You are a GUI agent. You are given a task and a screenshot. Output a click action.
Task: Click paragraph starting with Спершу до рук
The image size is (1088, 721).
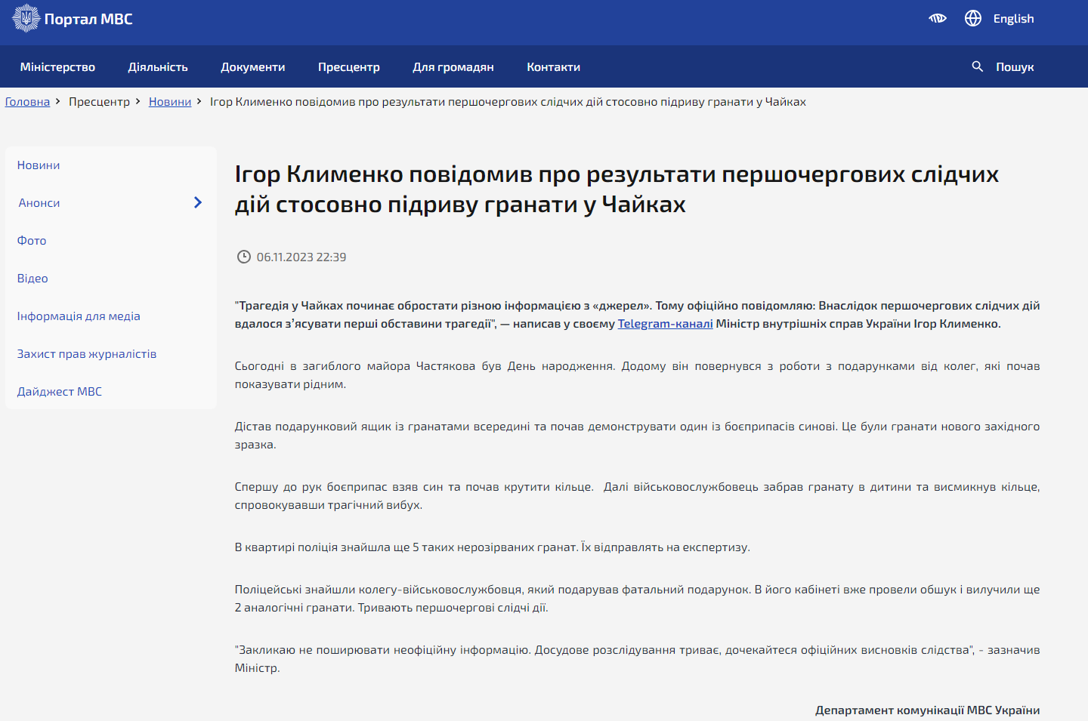(637, 496)
